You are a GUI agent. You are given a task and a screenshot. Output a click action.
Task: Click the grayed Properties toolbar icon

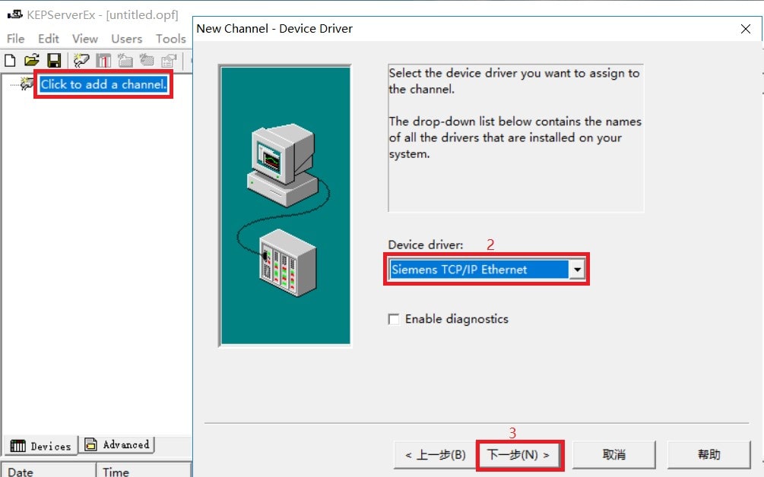point(169,60)
